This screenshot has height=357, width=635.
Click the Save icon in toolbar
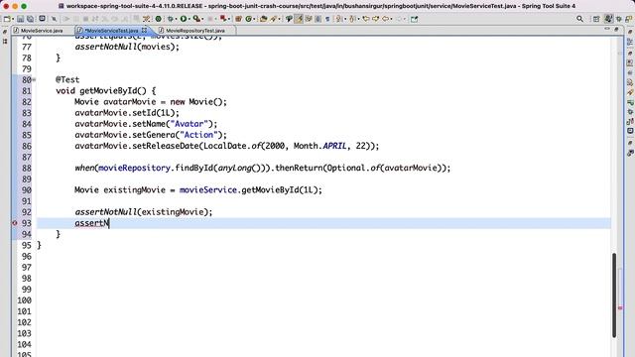(20, 19)
